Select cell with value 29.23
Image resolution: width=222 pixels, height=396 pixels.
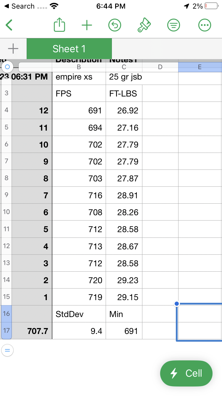tap(124, 280)
